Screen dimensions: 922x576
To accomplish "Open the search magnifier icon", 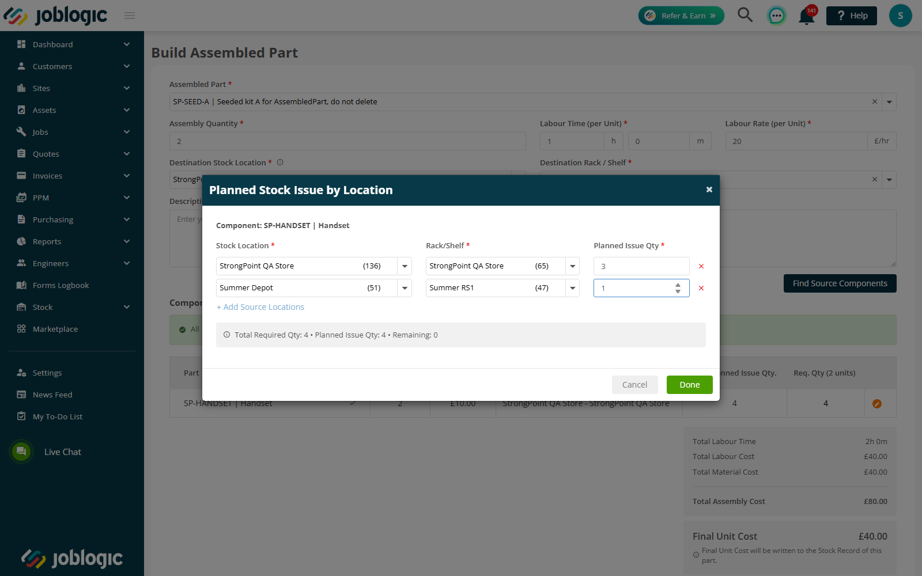I will point(745,15).
